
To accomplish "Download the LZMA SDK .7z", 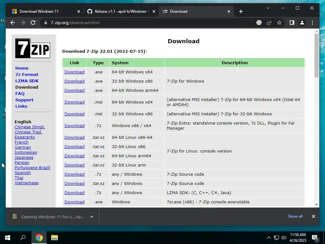I will [x=74, y=193].
